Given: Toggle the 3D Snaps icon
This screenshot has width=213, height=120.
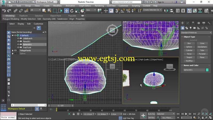Looking at the screenshot, I should [x=117, y=11].
